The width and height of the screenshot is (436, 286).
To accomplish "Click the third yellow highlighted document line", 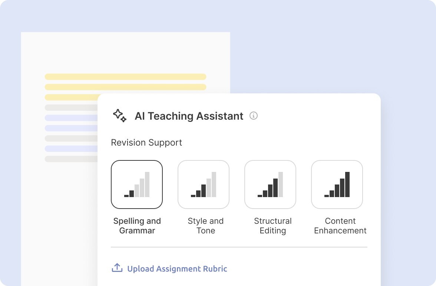I will pyautogui.click(x=71, y=97).
